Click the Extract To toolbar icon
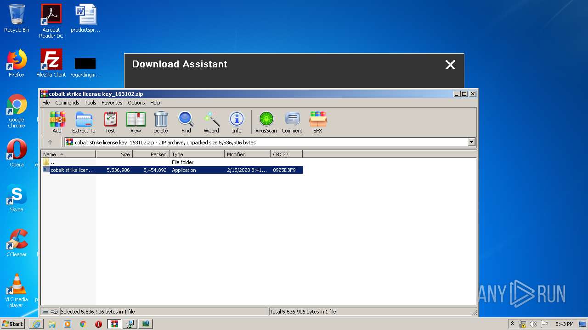 pos(84,122)
